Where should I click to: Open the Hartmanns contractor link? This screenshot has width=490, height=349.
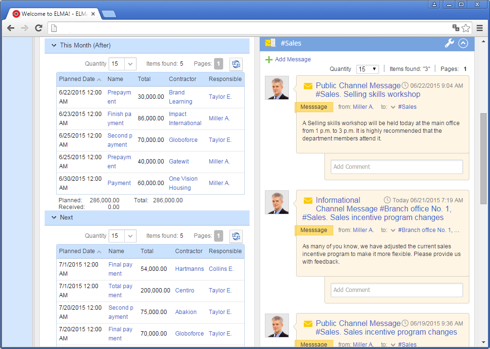coord(190,269)
